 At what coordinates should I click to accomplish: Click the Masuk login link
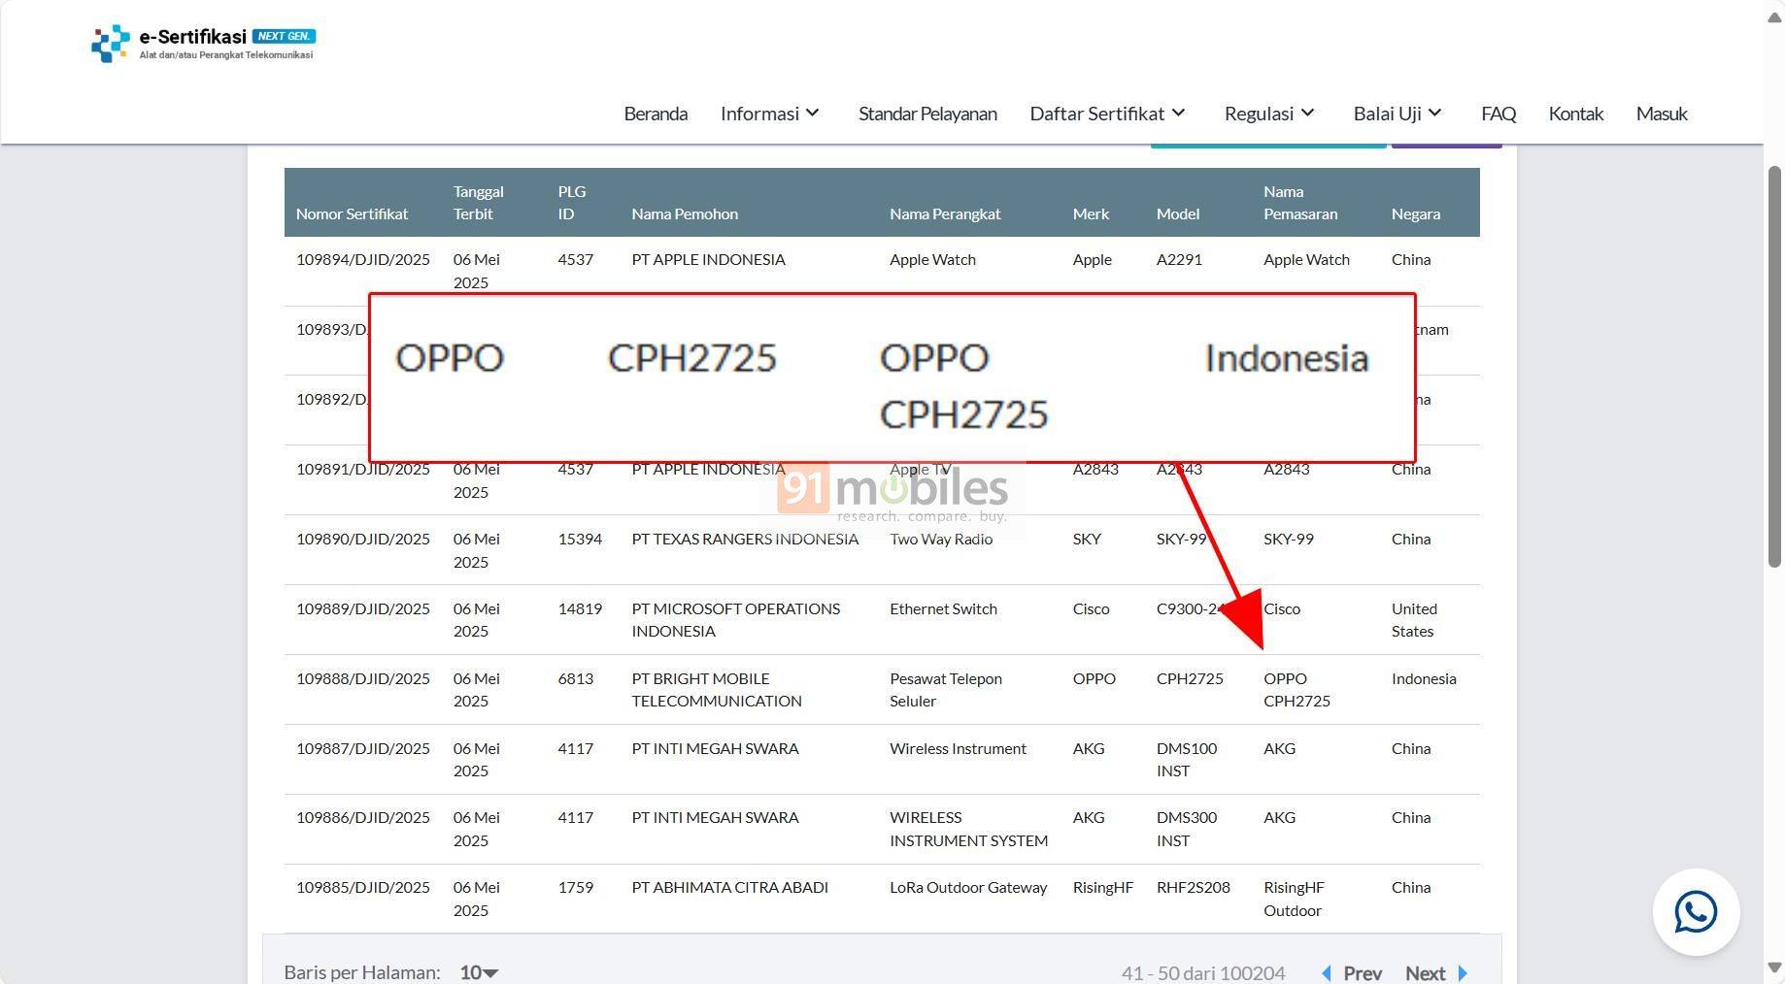coord(1662,113)
